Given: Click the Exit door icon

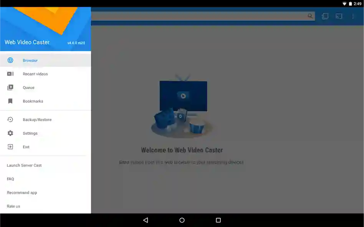Looking at the screenshot, I should (10, 147).
